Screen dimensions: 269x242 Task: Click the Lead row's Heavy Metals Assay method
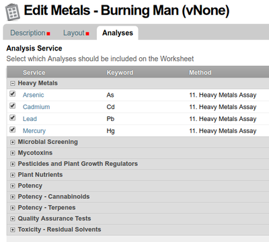[x=223, y=119]
